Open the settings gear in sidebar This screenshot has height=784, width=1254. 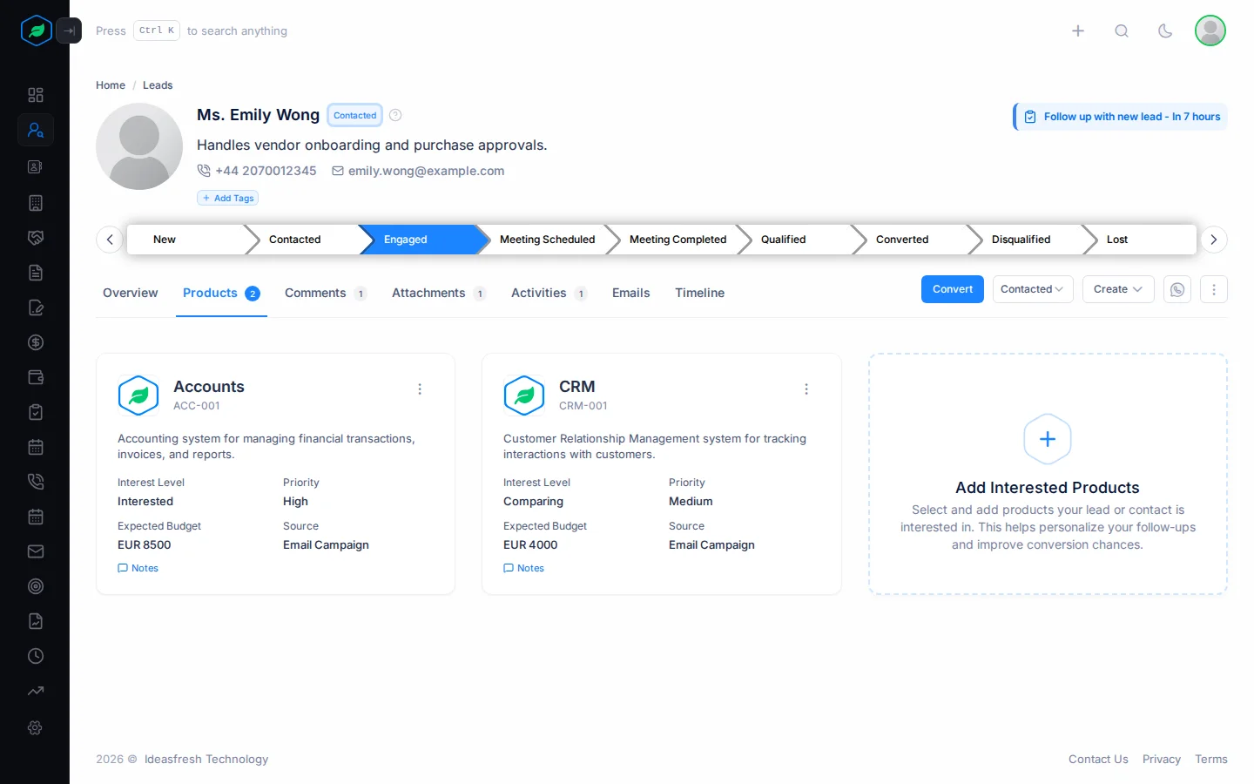(x=36, y=727)
